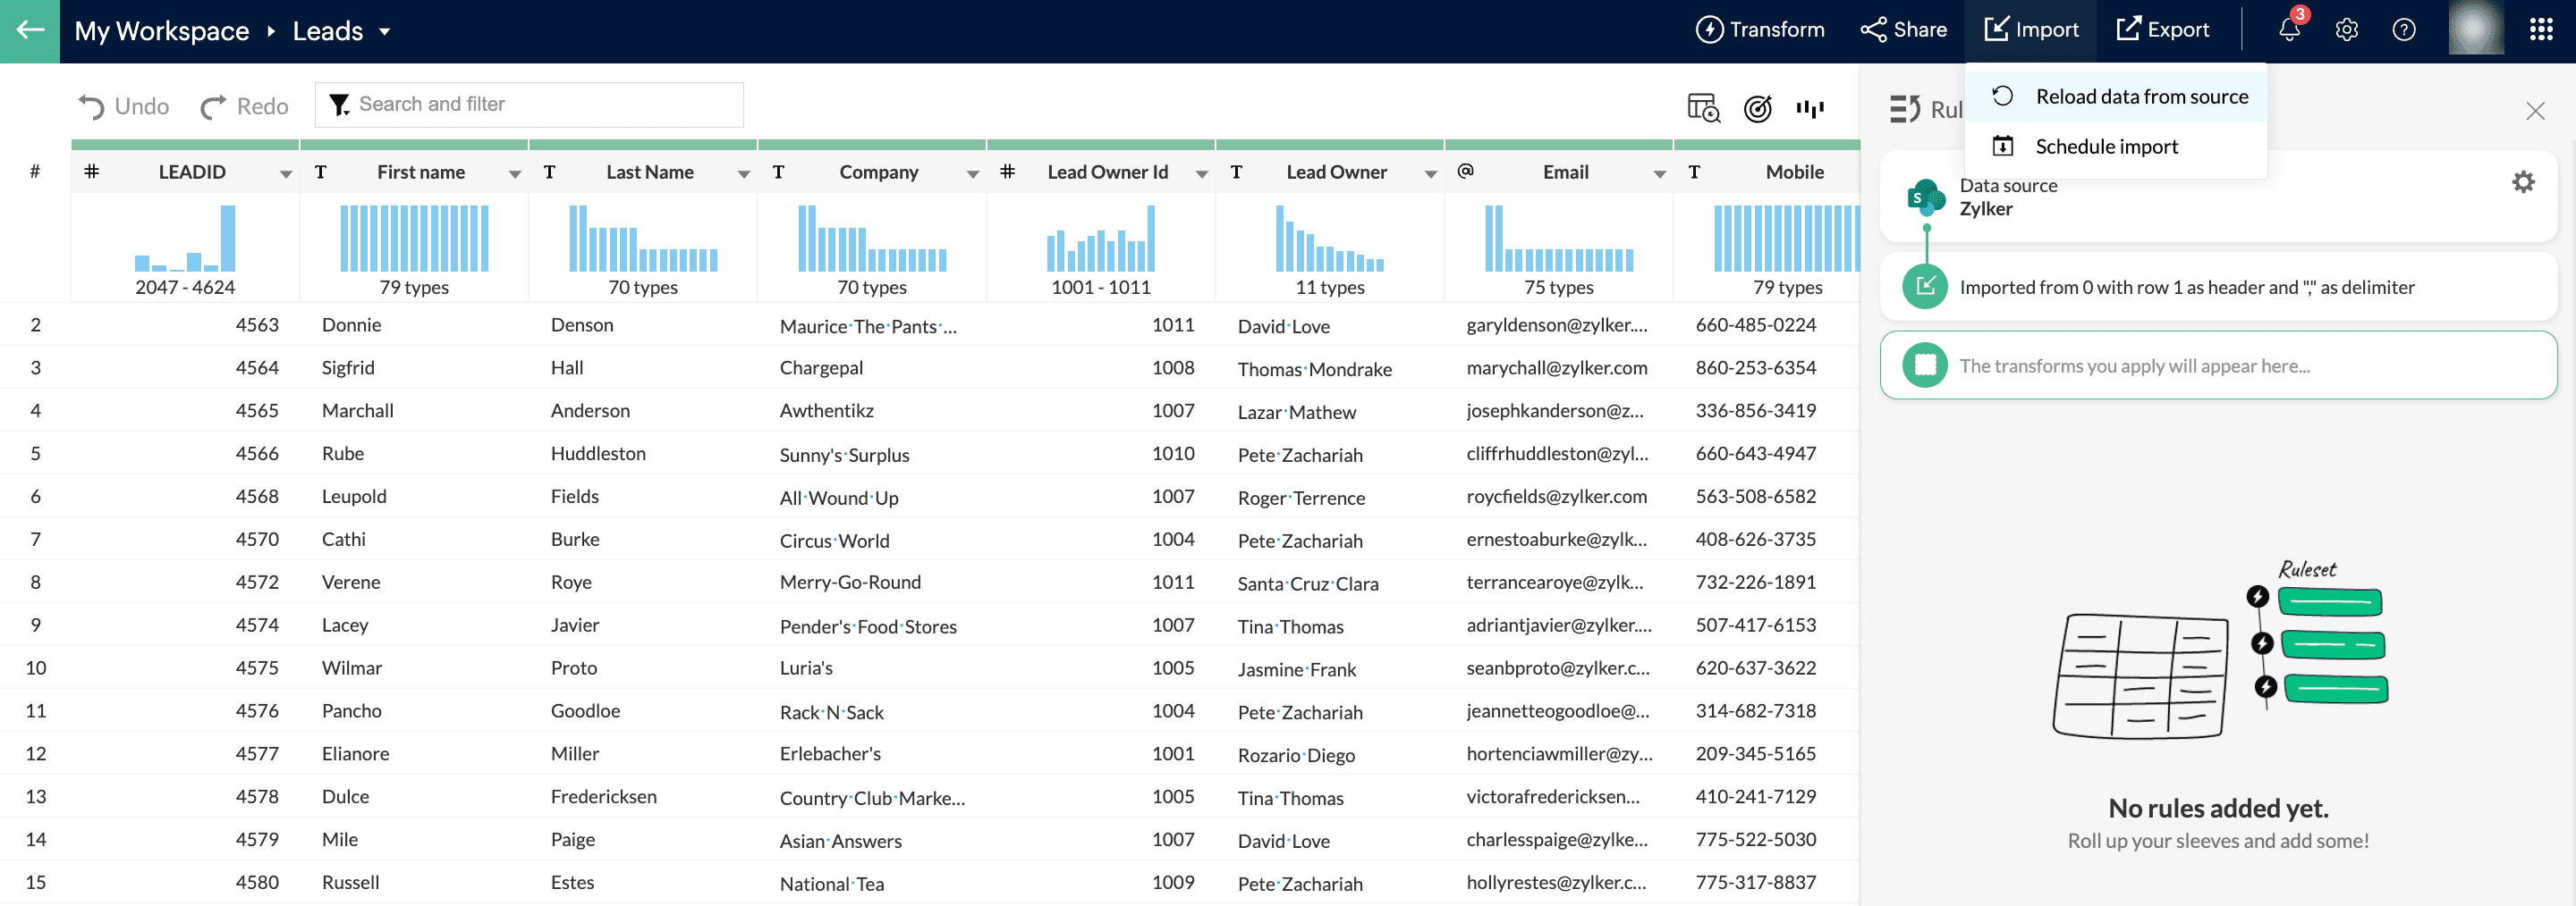Expand the Leads dataset dropdown
The width and height of the screenshot is (2576, 906).
384,32
